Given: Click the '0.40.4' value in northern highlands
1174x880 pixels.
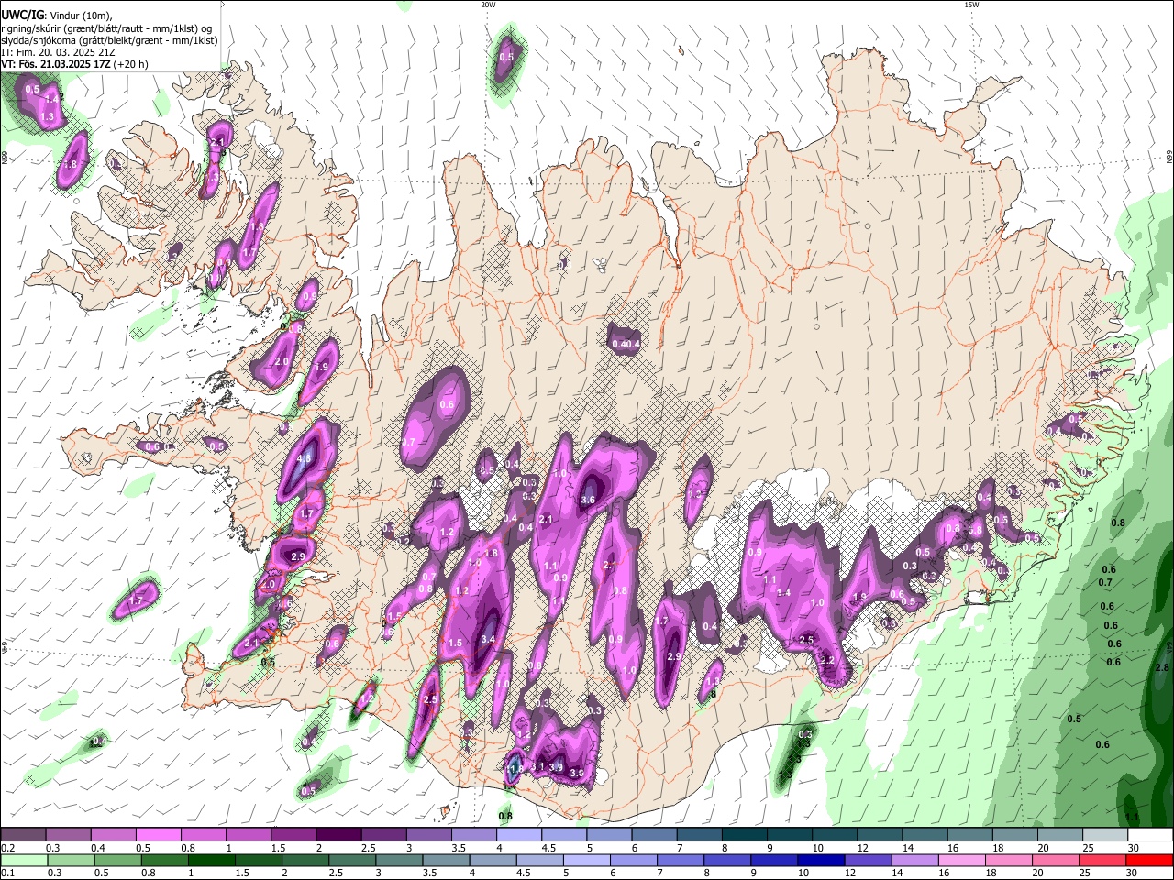Looking at the screenshot, I should 626,344.
